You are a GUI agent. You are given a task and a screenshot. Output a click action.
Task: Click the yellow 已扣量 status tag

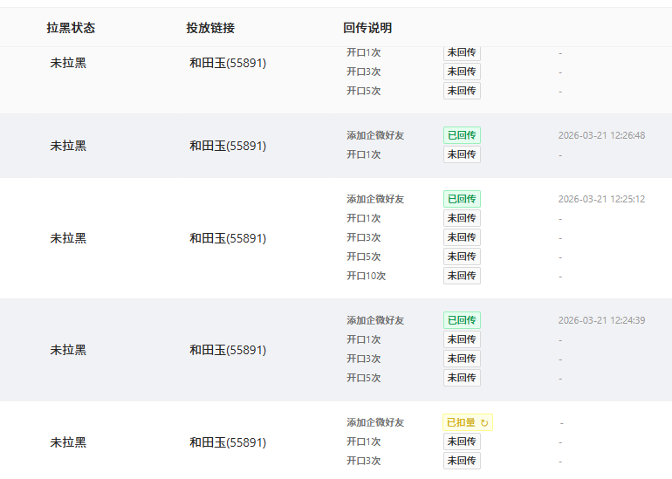click(x=462, y=422)
